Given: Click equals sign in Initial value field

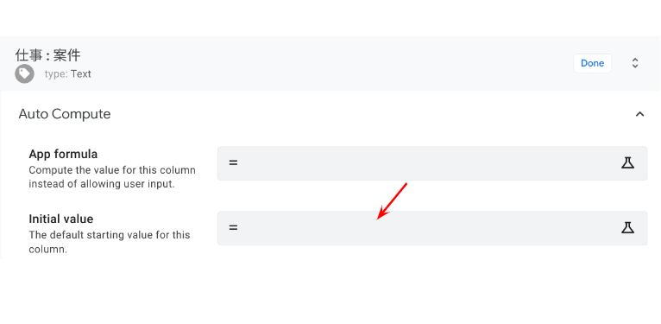Looking at the screenshot, I should tap(233, 228).
